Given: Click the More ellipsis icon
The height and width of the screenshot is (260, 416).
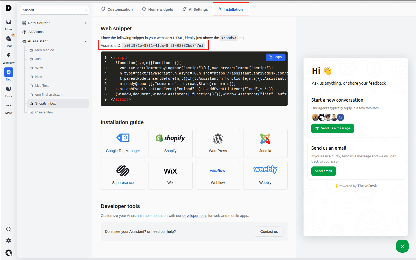Looking at the screenshot, I should pos(9,106).
